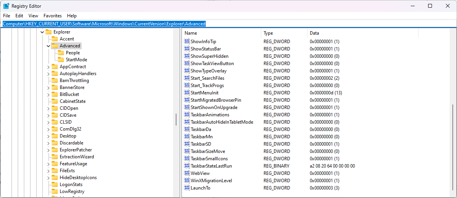Expand the BannerStore key
The image size is (457, 198).
click(49, 87)
